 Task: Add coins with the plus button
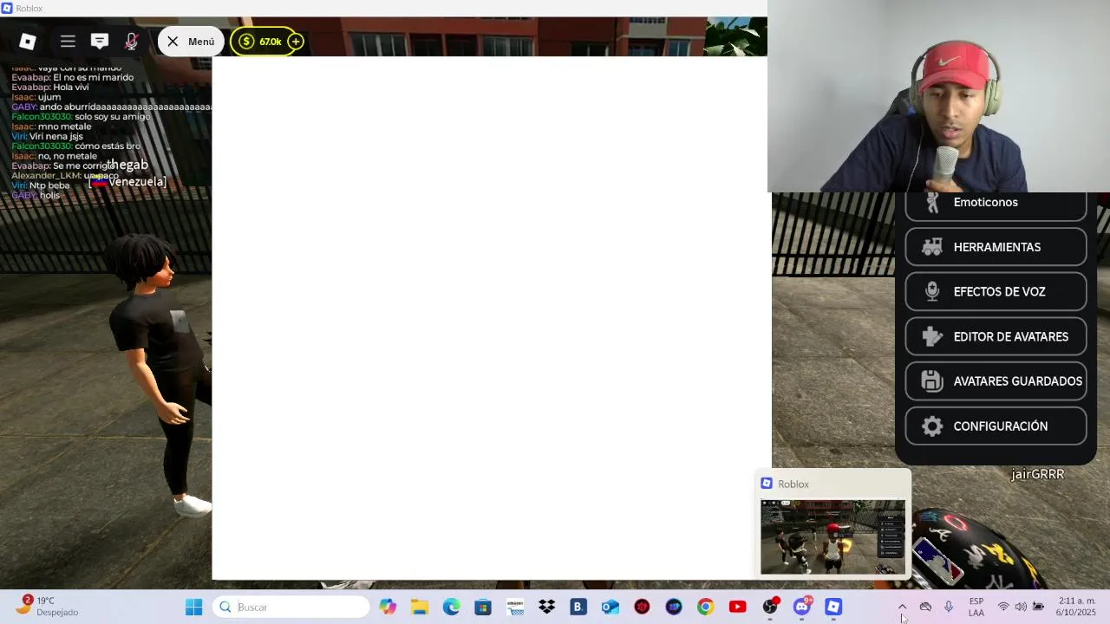pyautogui.click(x=296, y=42)
